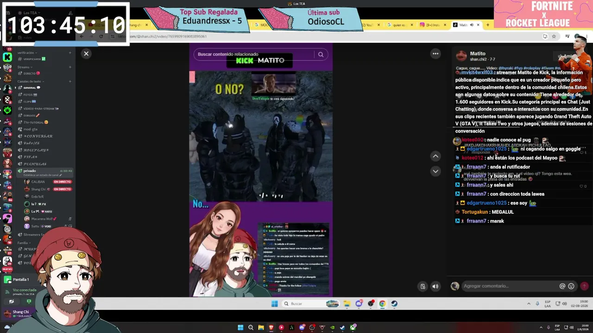Image resolution: width=593 pixels, height=333 pixels.
Task: Go to next TikTok video with down arrow
Action: coord(435,171)
